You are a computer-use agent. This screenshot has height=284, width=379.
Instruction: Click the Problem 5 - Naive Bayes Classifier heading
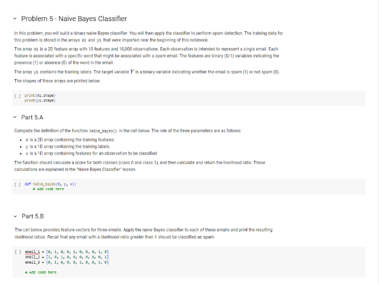click(74, 19)
